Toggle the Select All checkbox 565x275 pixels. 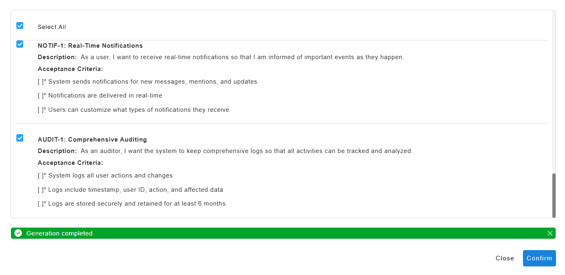(20, 26)
